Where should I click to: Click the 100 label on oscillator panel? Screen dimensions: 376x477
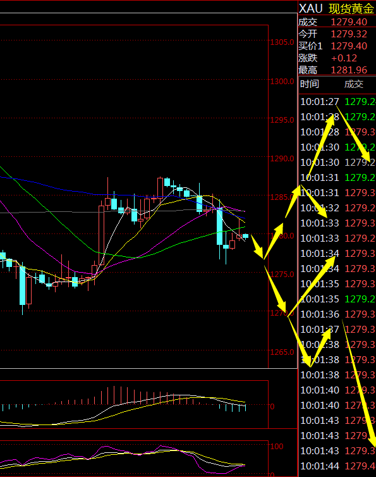coord(277,446)
